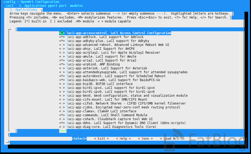
Task: Click the Select button
Action: (79, 139)
